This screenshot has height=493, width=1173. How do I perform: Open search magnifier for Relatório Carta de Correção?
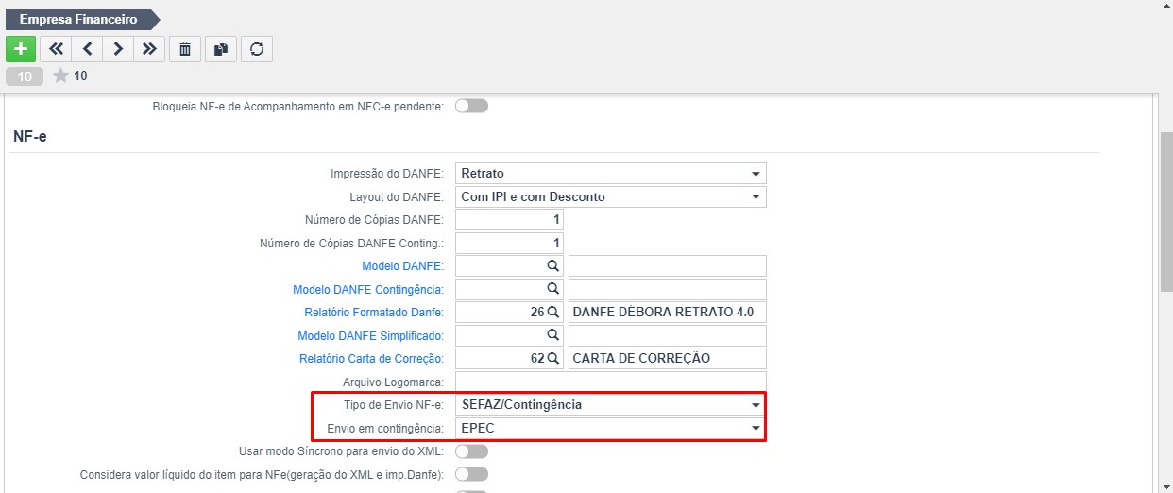tap(553, 359)
